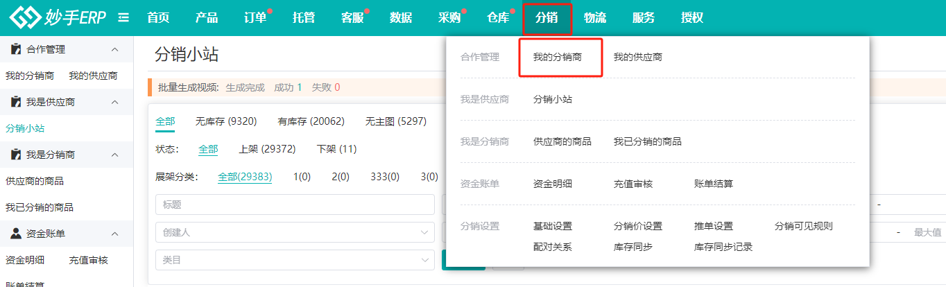Open 账单结算 from the dropdown menu
The width and height of the screenshot is (946, 287).
pos(714,184)
